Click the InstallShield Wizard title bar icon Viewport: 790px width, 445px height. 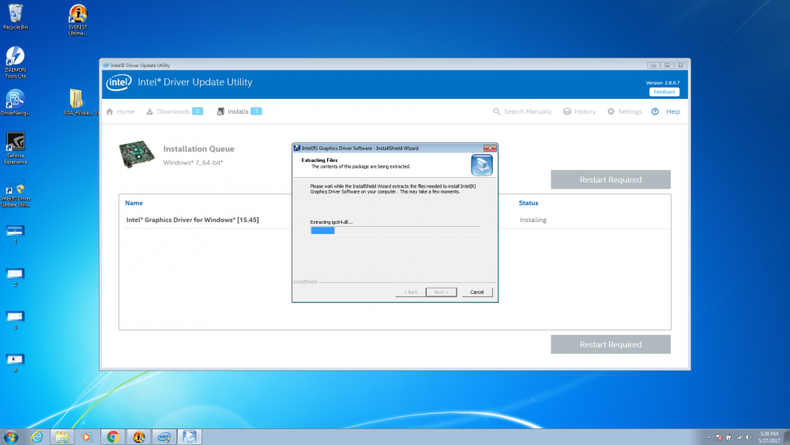(x=297, y=148)
